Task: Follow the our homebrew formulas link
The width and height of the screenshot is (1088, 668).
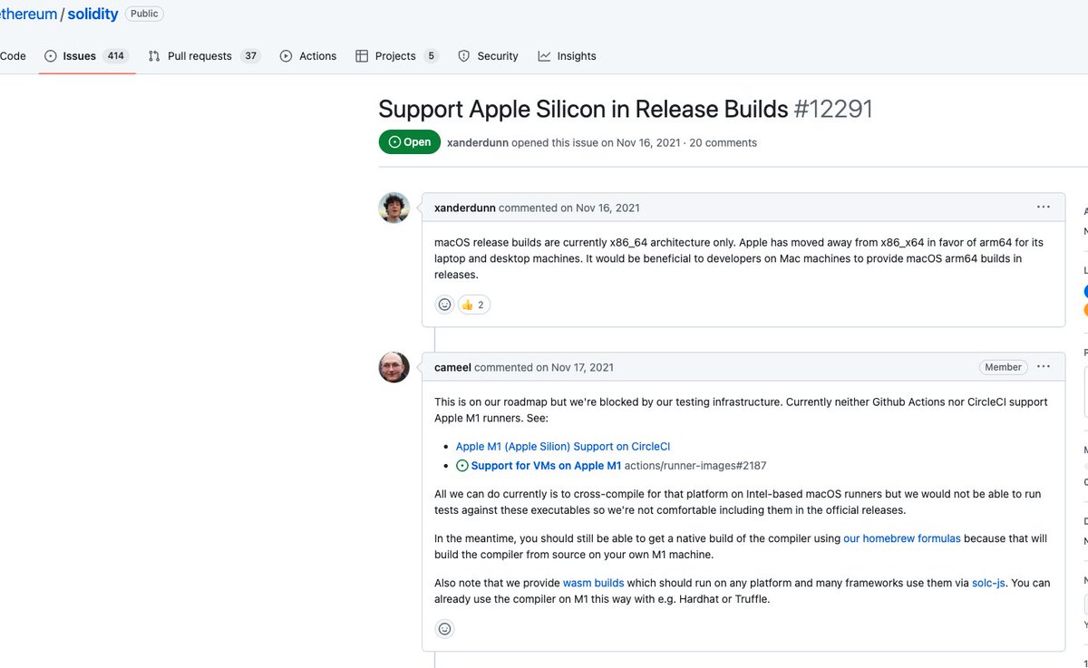Action: pos(901,537)
